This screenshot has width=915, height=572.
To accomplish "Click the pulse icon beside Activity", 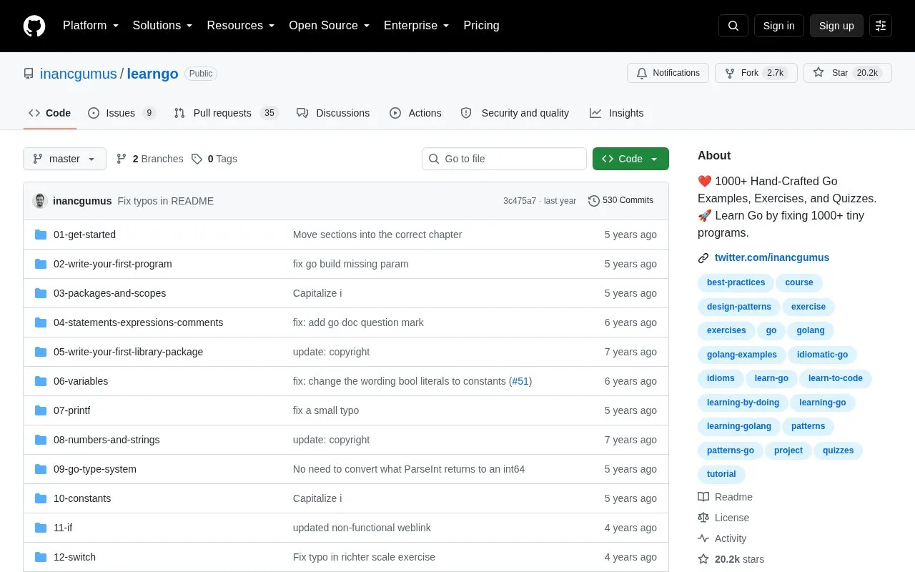I will [703, 538].
